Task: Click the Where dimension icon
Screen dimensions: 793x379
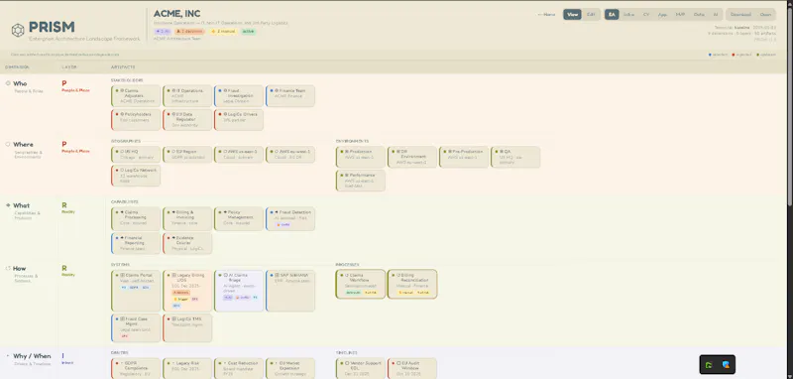Action: (8, 144)
